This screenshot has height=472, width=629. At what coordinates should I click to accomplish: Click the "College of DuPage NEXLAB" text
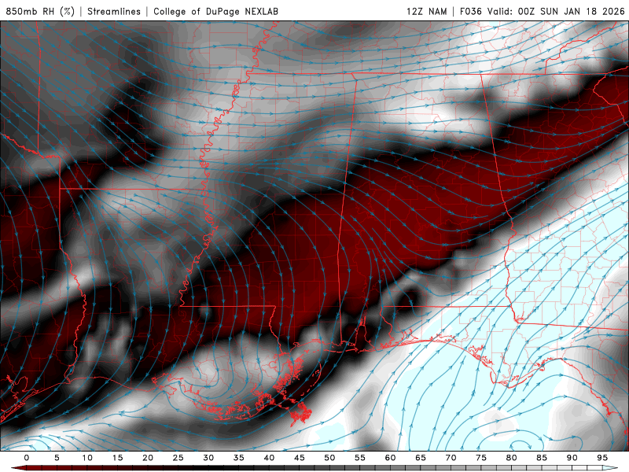[215, 11]
